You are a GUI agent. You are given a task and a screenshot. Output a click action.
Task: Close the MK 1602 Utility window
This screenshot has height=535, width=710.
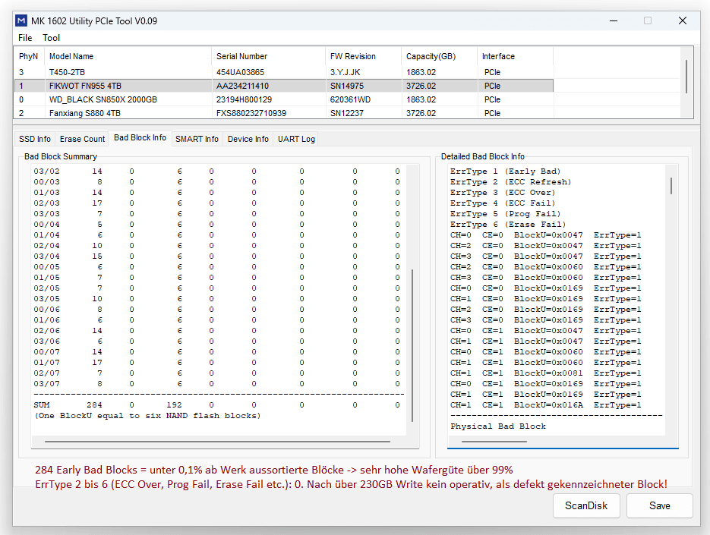click(x=683, y=20)
